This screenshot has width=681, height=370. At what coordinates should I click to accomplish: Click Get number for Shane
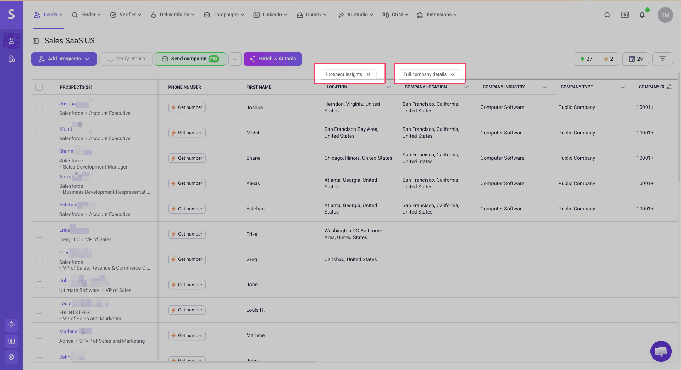point(187,158)
